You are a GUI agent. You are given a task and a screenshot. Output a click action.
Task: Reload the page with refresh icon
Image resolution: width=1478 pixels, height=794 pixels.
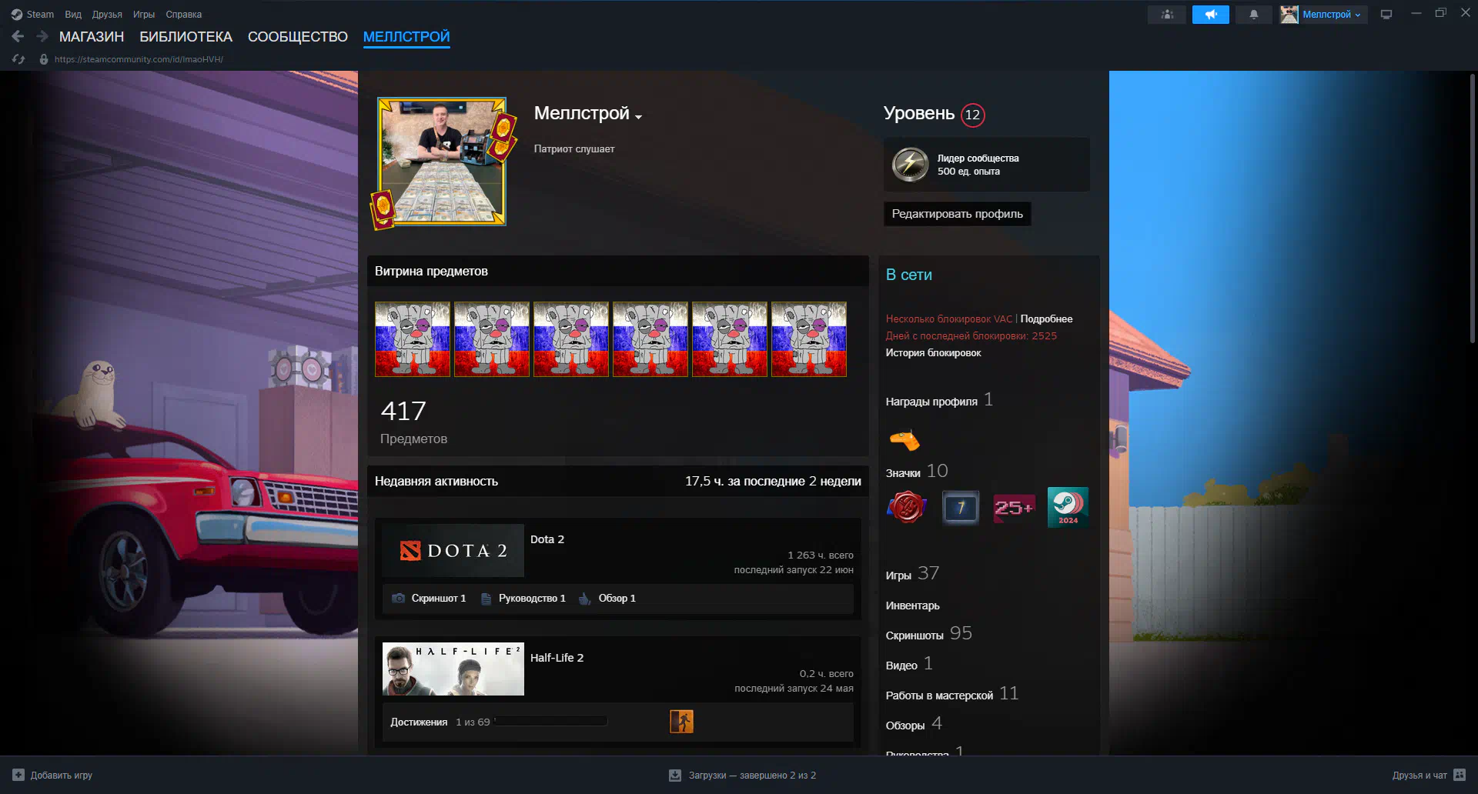[18, 59]
